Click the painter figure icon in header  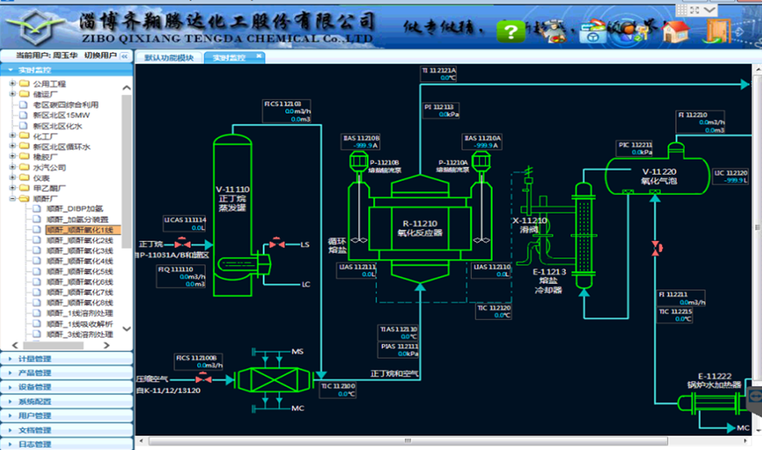pos(554,31)
